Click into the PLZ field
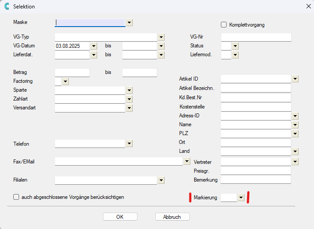Image resolution: width=314 pixels, height=229 pixels. point(256,134)
